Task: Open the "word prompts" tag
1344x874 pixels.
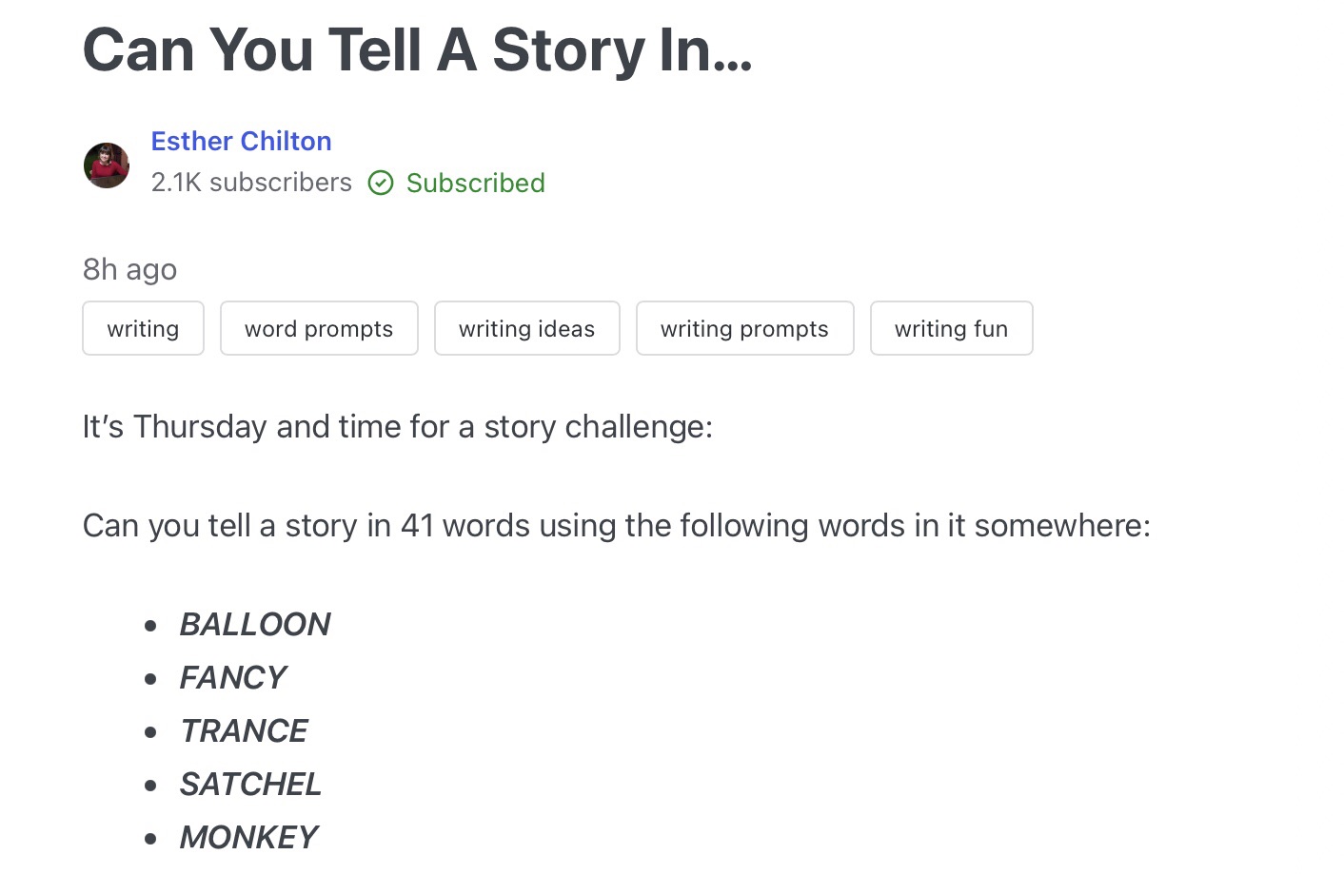Action: pos(319,328)
